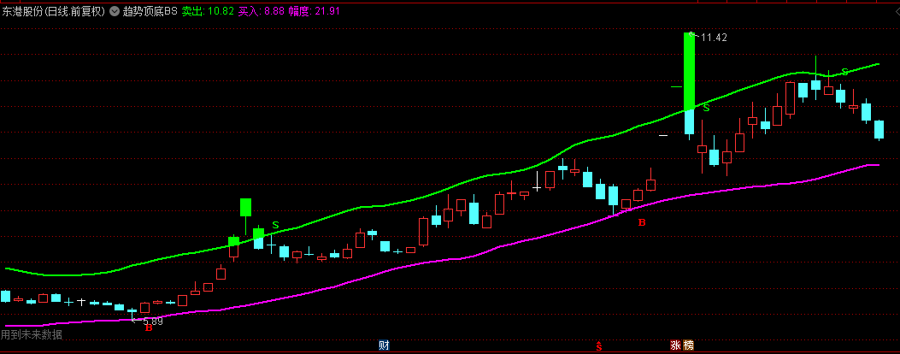Viewport: 900px width, 354px height.
Task: Click the green S signal beside the tall green bar
Action: pyautogui.click(x=706, y=108)
